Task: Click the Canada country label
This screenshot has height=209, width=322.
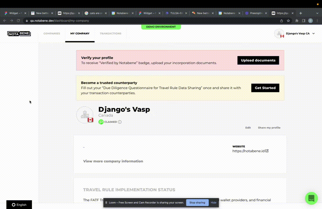Action: (105, 115)
